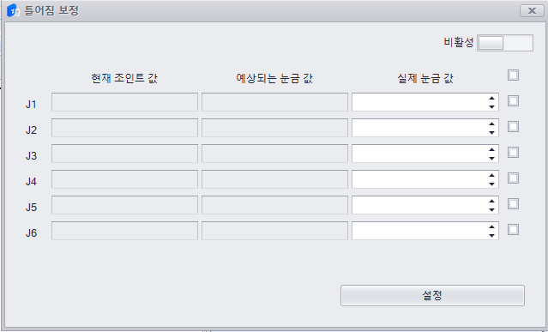Enable the J3 row checkbox
The width and height of the screenshot is (548, 332).
click(513, 153)
